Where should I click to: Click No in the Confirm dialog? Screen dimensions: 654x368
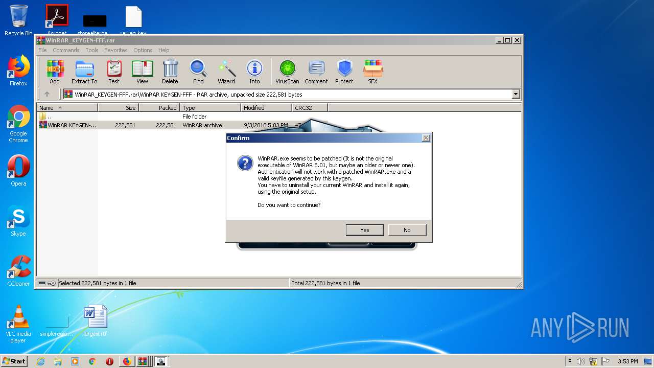pyautogui.click(x=407, y=230)
